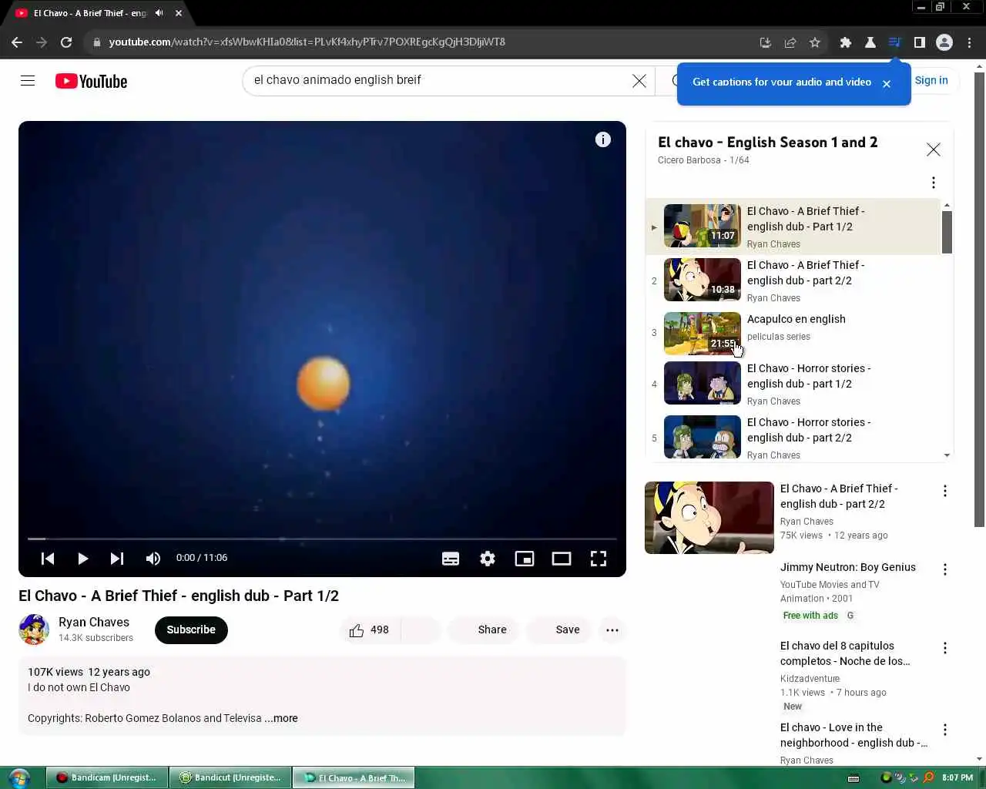
Task: Toggle browser side panel
Action: 920,42
